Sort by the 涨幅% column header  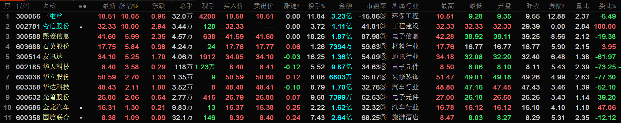[128, 6]
